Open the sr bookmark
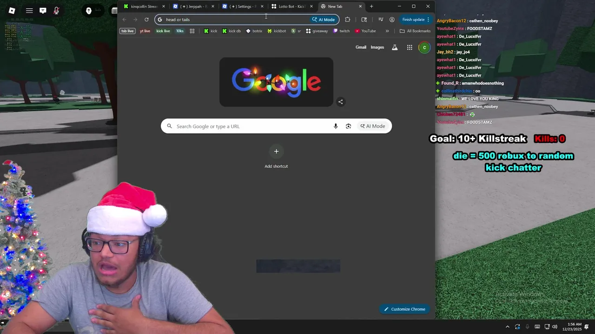Screen dimensions: 595x334 296,31
